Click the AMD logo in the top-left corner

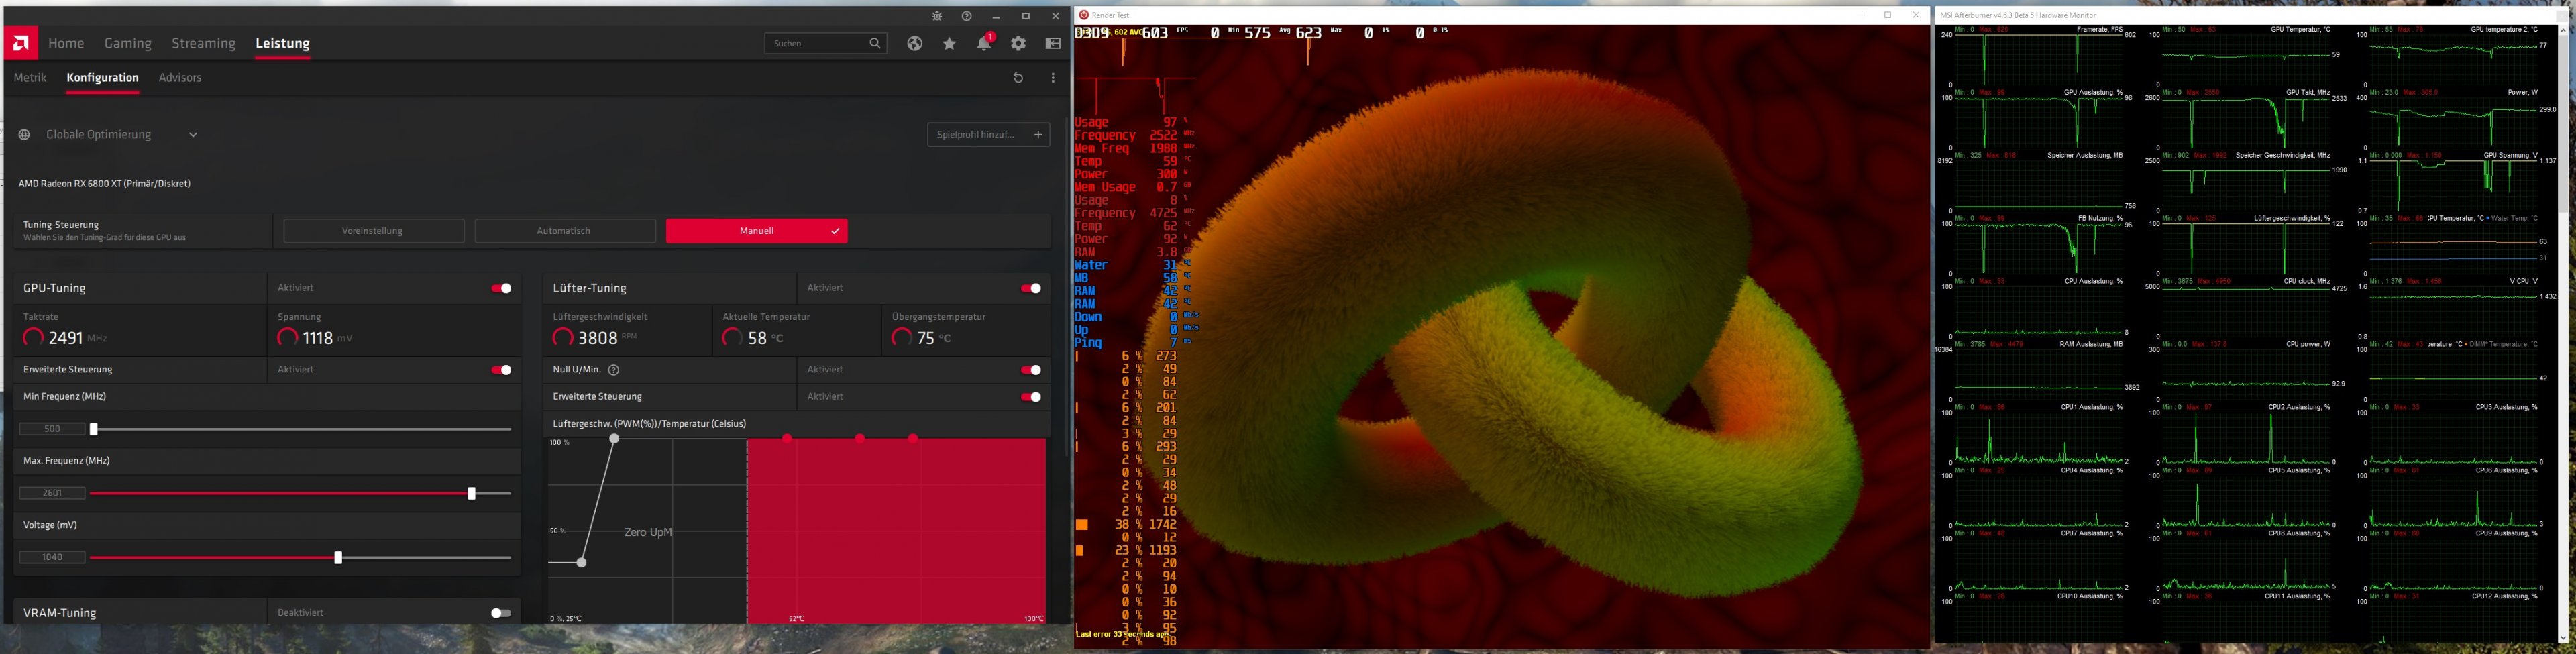point(21,43)
